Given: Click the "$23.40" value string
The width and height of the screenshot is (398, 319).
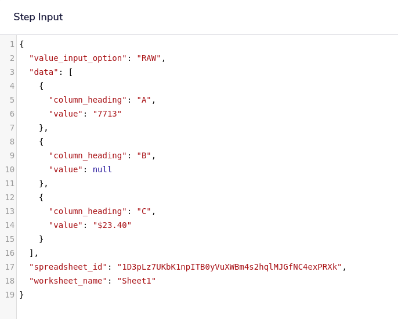Looking at the screenshot, I should pos(112,225).
